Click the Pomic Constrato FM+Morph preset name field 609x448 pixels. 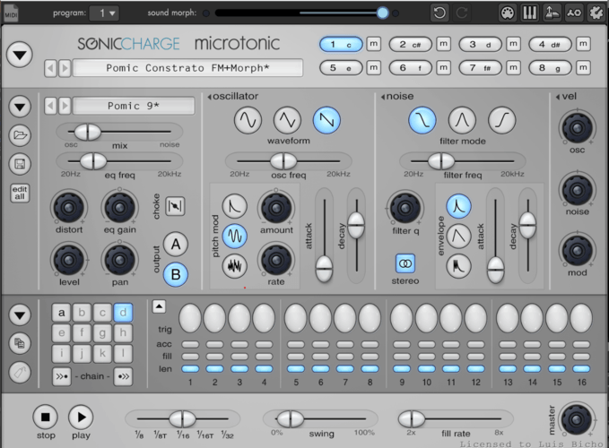(188, 68)
